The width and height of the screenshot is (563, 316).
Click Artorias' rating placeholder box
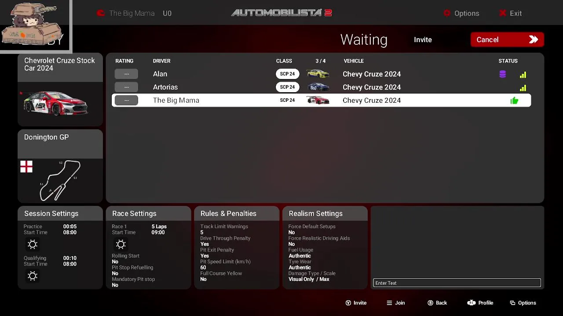coord(126,87)
